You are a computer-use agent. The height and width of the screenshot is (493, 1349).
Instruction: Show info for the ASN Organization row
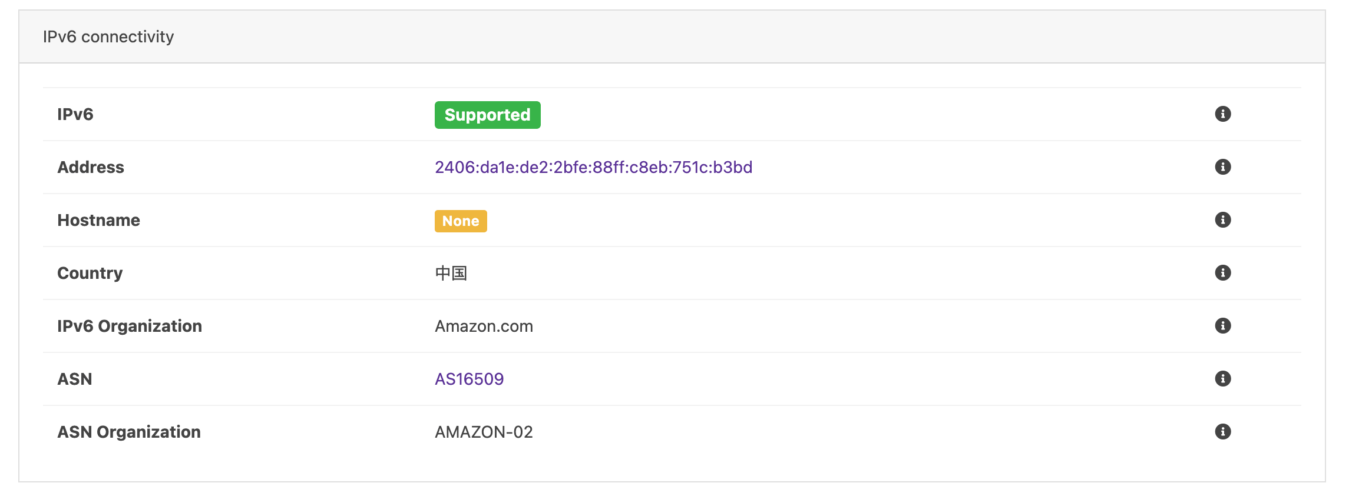[x=1223, y=432]
